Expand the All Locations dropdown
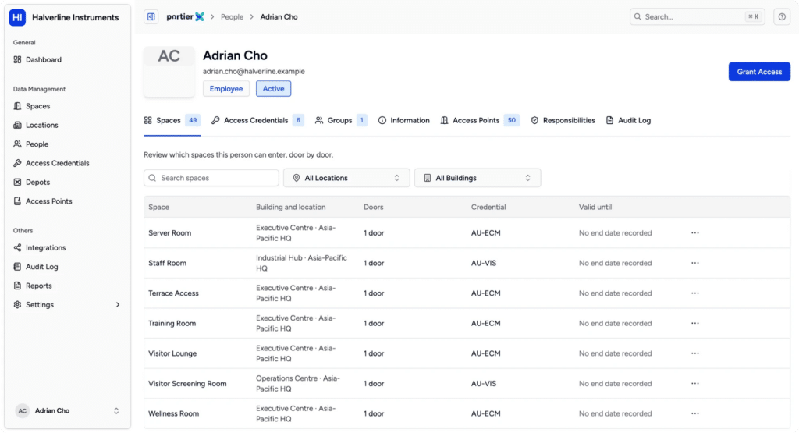799x433 pixels. pos(346,178)
